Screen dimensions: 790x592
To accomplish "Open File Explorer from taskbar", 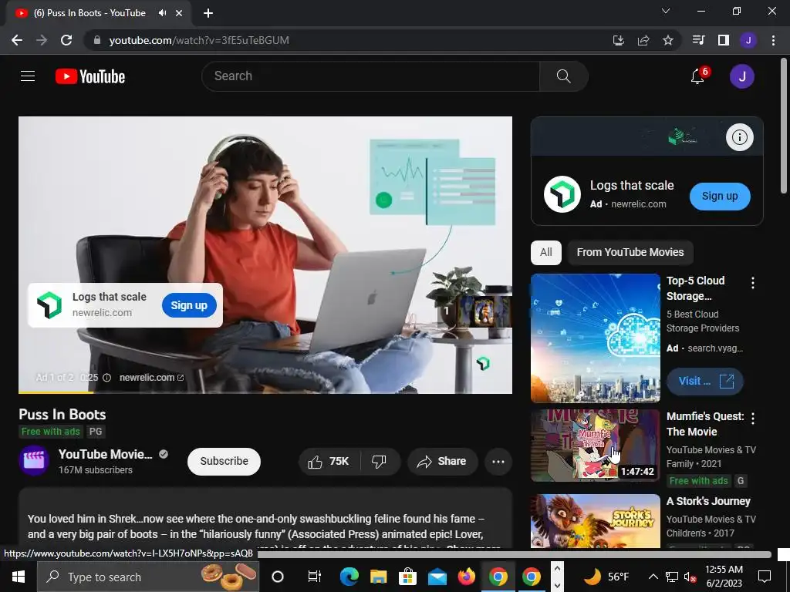I will 378,577.
